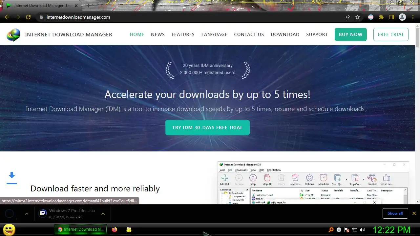Open the HOME navigation item
Image resolution: width=420 pixels, height=236 pixels.
coord(137,34)
